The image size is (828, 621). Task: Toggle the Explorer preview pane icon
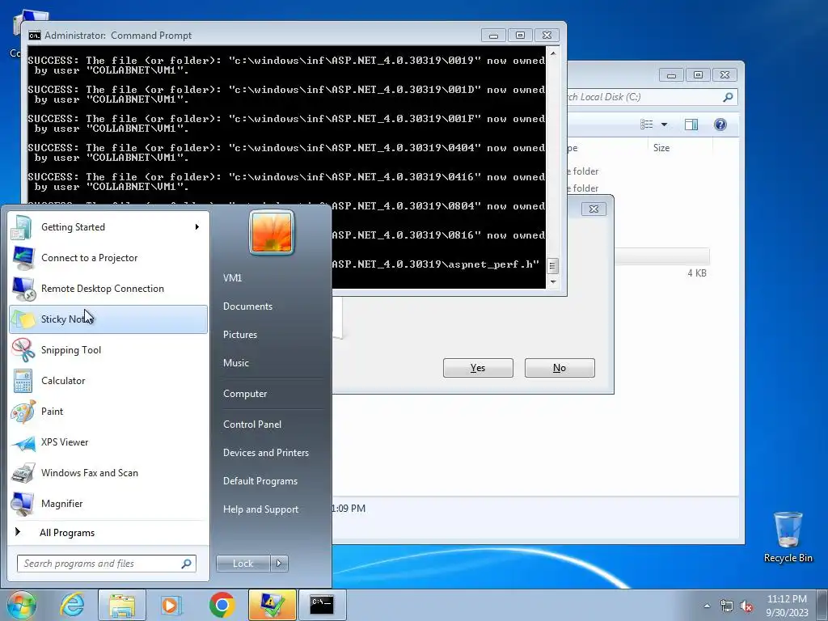691,125
